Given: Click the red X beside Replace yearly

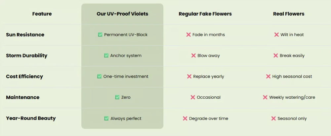Looking at the screenshot, I should pyautogui.click(x=189, y=76).
